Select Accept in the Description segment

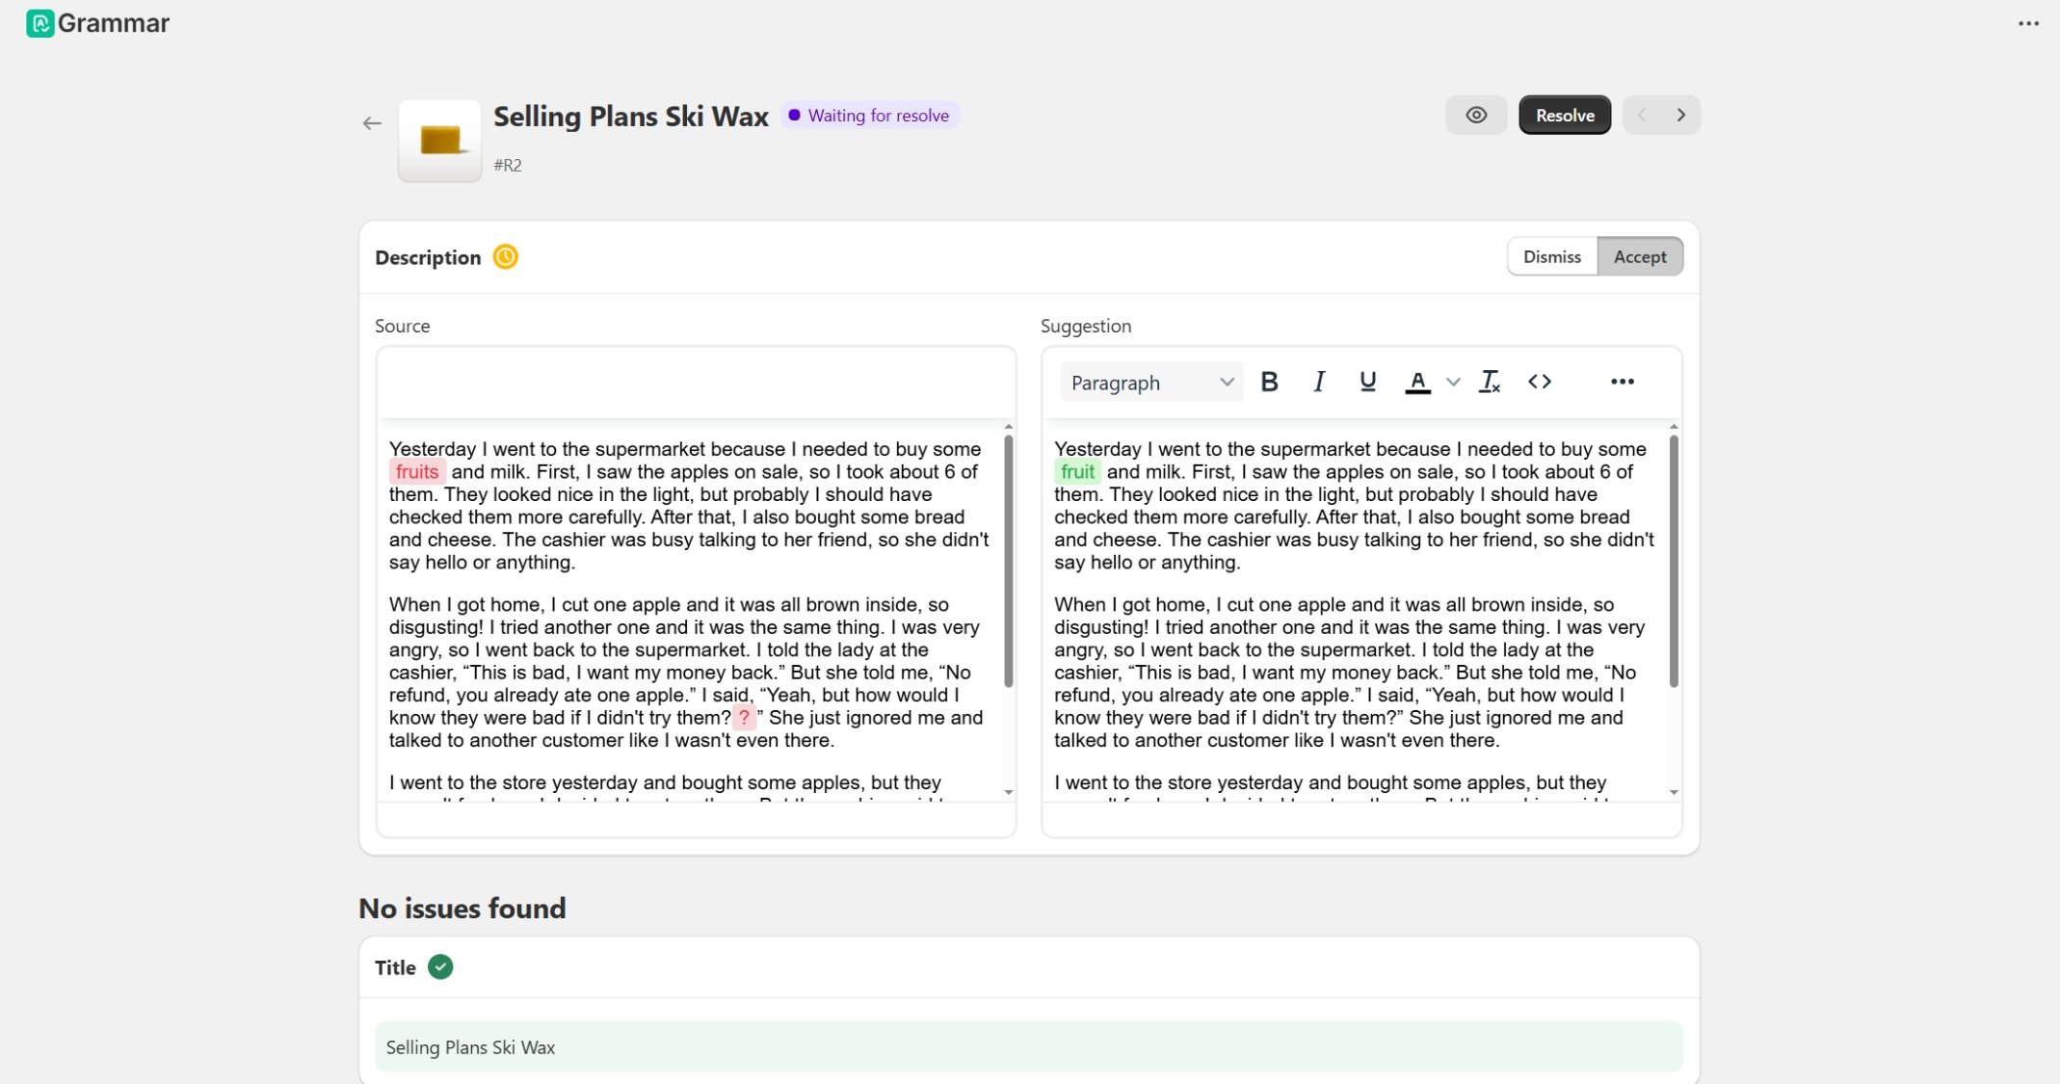[x=1639, y=257]
